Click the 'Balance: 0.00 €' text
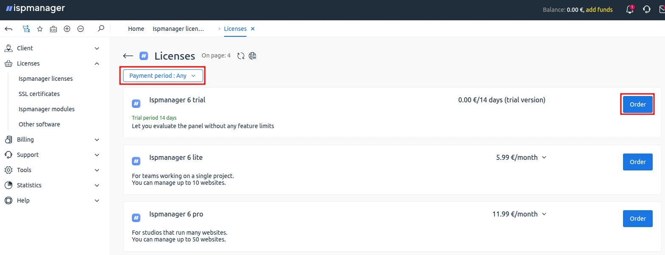 coord(563,9)
